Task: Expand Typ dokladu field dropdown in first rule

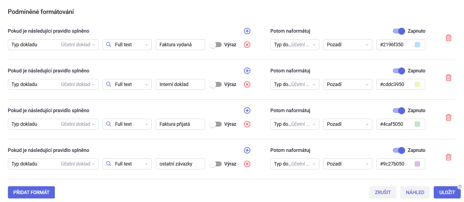Action: coord(53,45)
